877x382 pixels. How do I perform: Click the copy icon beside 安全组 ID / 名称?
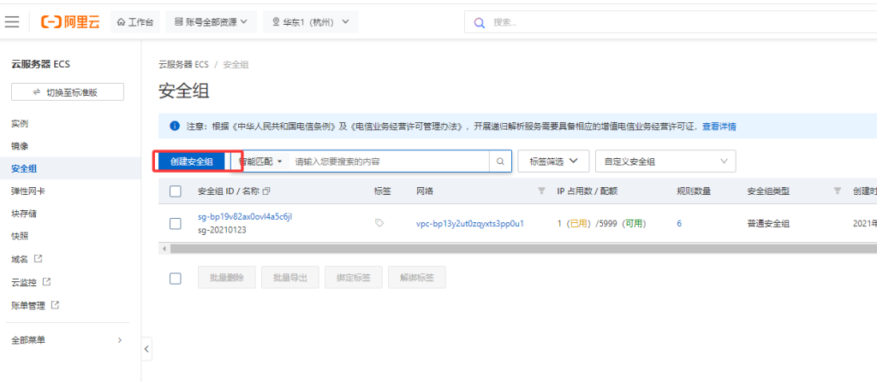point(266,191)
